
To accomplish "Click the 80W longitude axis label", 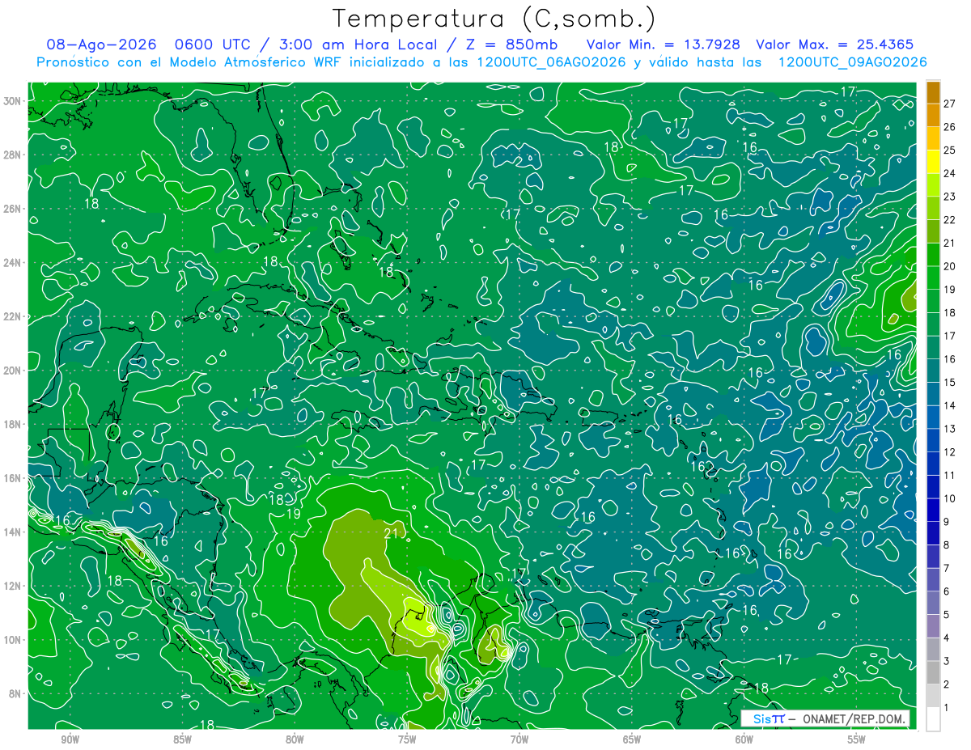I will tap(295, 739).
